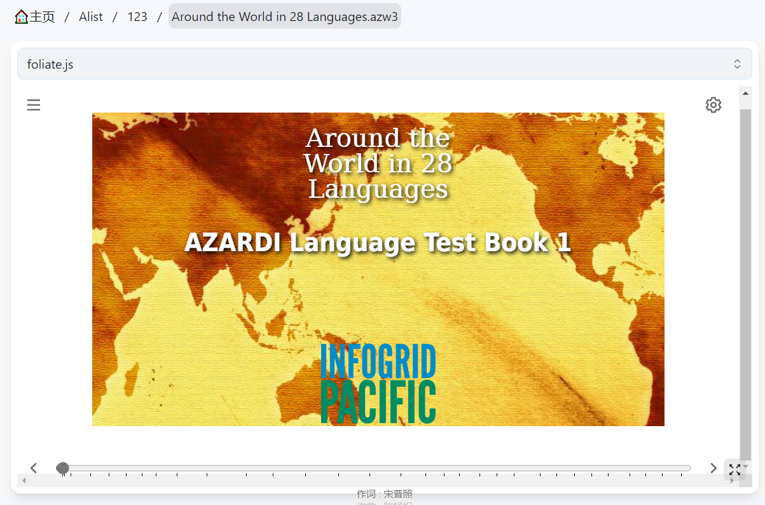Click the Around the World in 28 Languages.azw3 breadcrumb
This screenshot has width=765, height=505.
pos(285,17)
